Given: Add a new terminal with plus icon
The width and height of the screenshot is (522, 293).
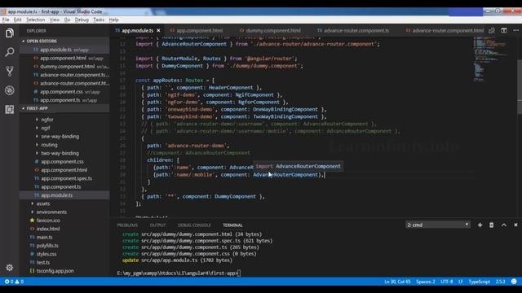Looking at the screenshot, I should pos(480,225).
